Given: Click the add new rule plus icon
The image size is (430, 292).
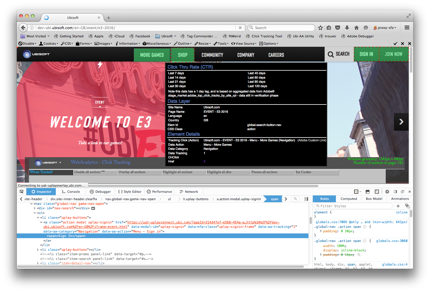Looking at the screenshot, I should click(398, 206).
